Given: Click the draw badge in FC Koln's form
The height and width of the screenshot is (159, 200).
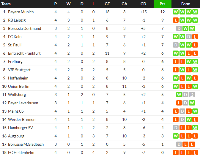Looking at the screenshot, I should point(189,37).
